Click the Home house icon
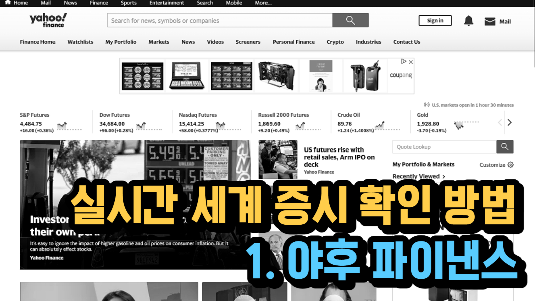This screenshot has width=535, height=301. pyautogui.click(x=8, y=2)
